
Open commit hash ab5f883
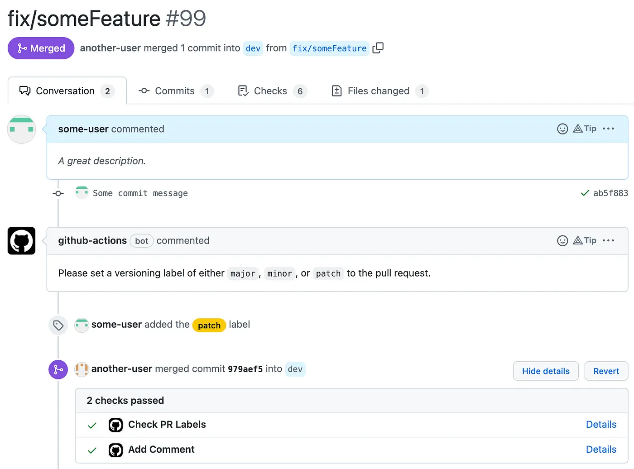coord(610,193)
